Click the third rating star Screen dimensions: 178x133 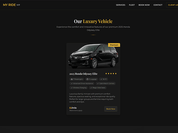point(111,74)
